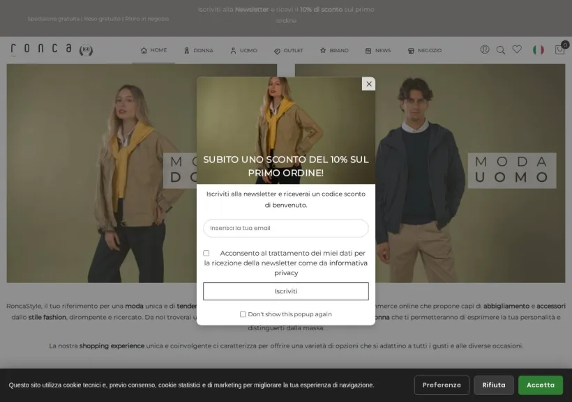The image size is (572, 402).
Task: Open the wishlist heart icon
Action: (517, 49)
